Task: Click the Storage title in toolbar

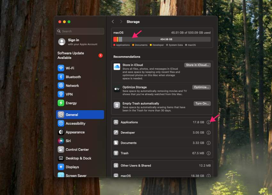Action: pyautogui.click(x=133, y=22)
